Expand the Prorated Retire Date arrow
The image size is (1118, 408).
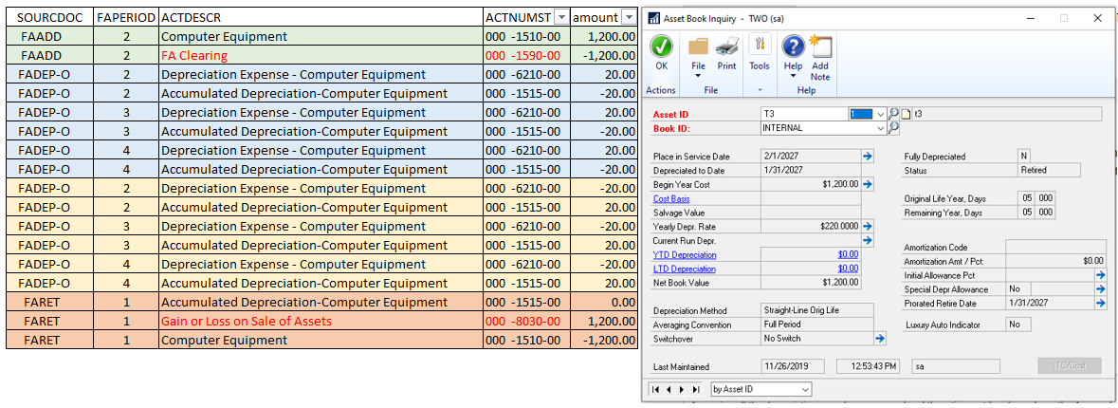(1100, 304)
